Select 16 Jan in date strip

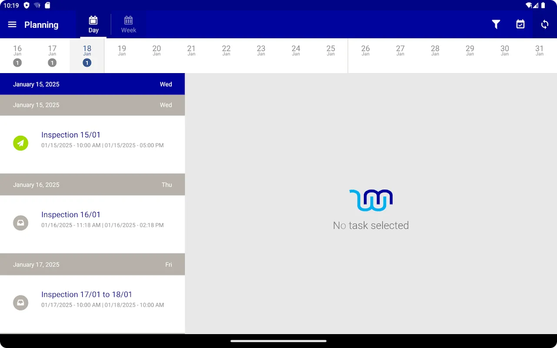pyautogui.click(x=17, y=56)
